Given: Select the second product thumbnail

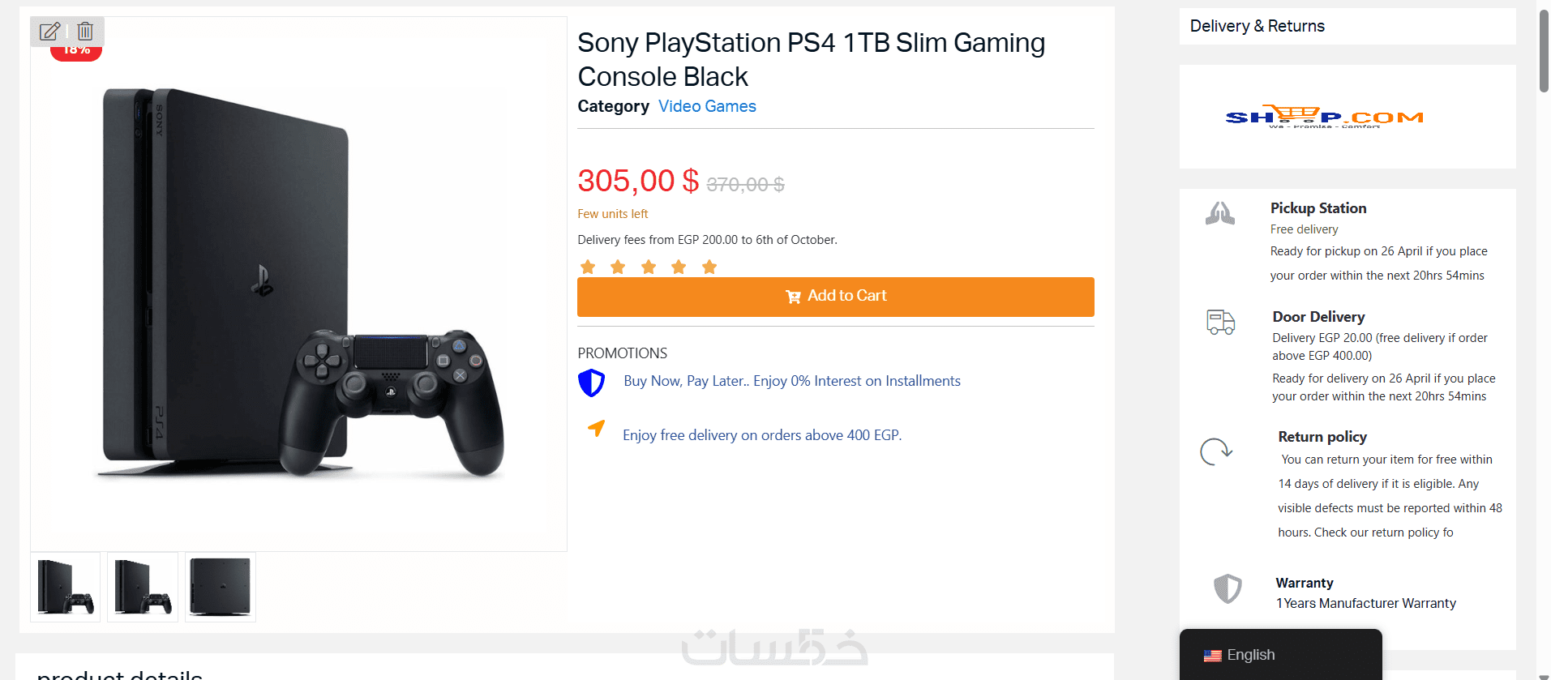Looking at the screenshot, I should [x=143, y=588].
